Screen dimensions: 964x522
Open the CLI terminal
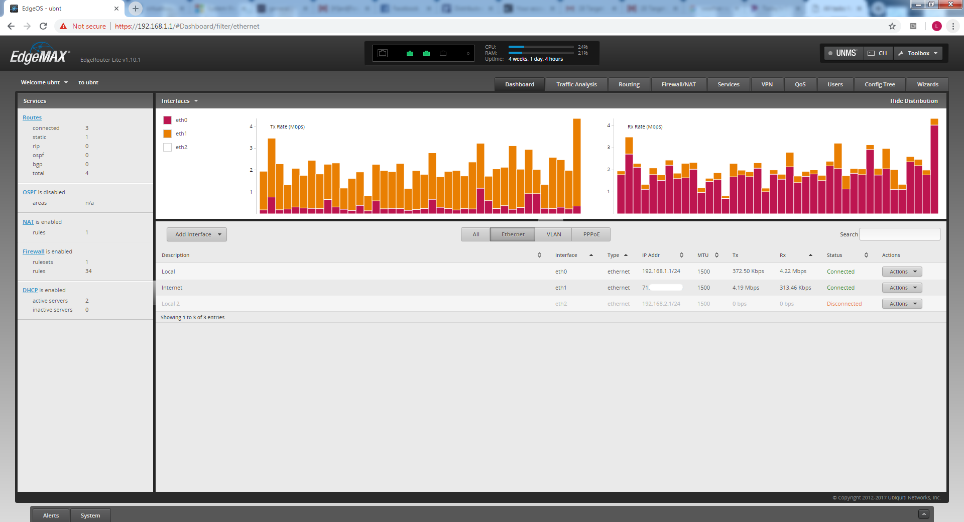tap(878, 53)
